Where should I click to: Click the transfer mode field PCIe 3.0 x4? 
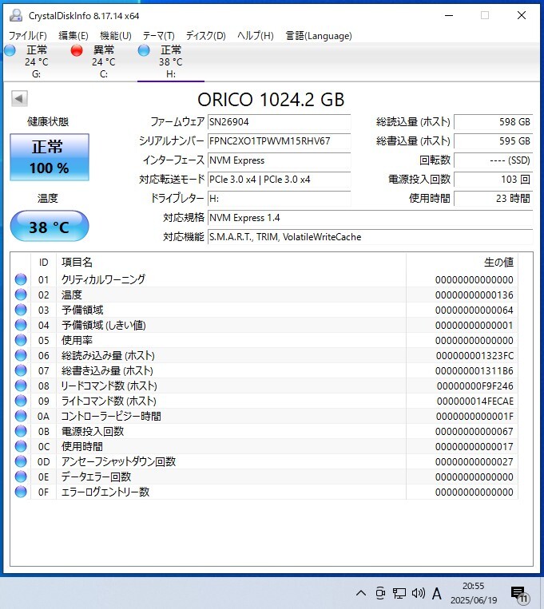279,180
